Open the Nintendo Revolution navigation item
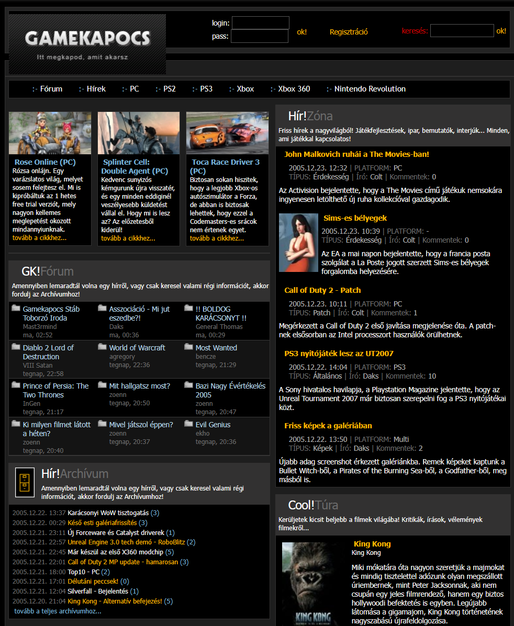Screen dimensions: 514x626 [370, 89]
